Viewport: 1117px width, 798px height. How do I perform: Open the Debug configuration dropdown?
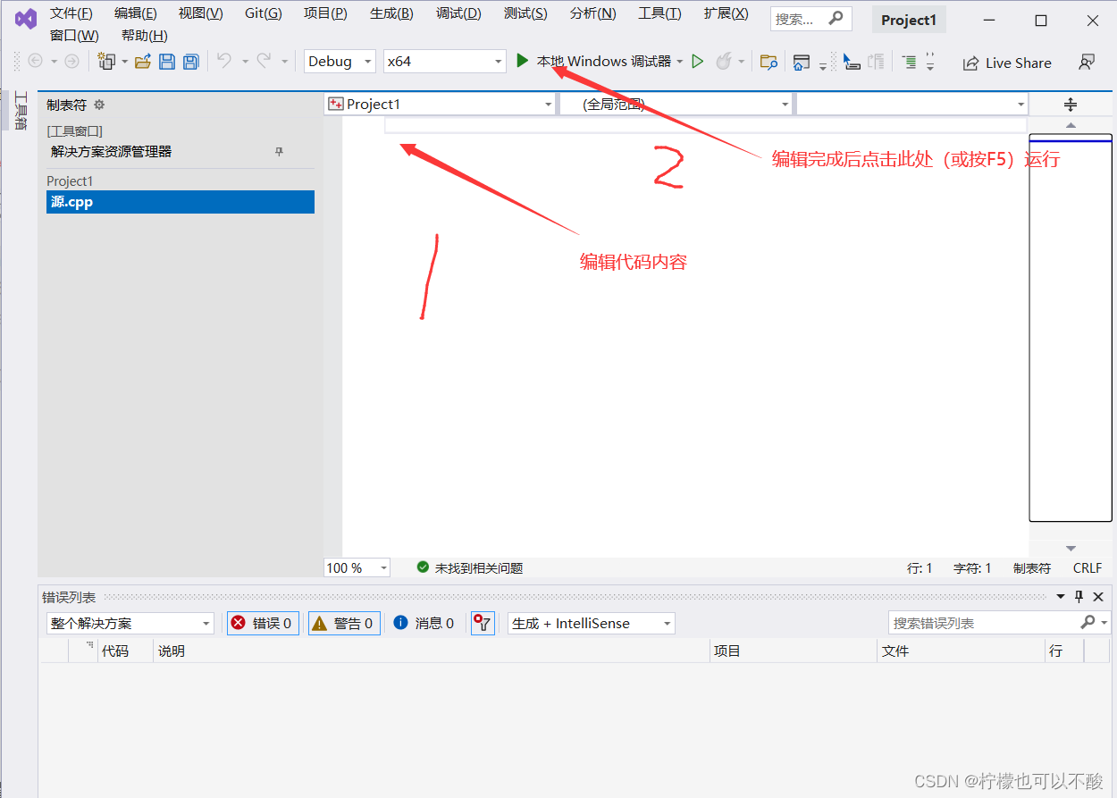[x=340, y=61]
